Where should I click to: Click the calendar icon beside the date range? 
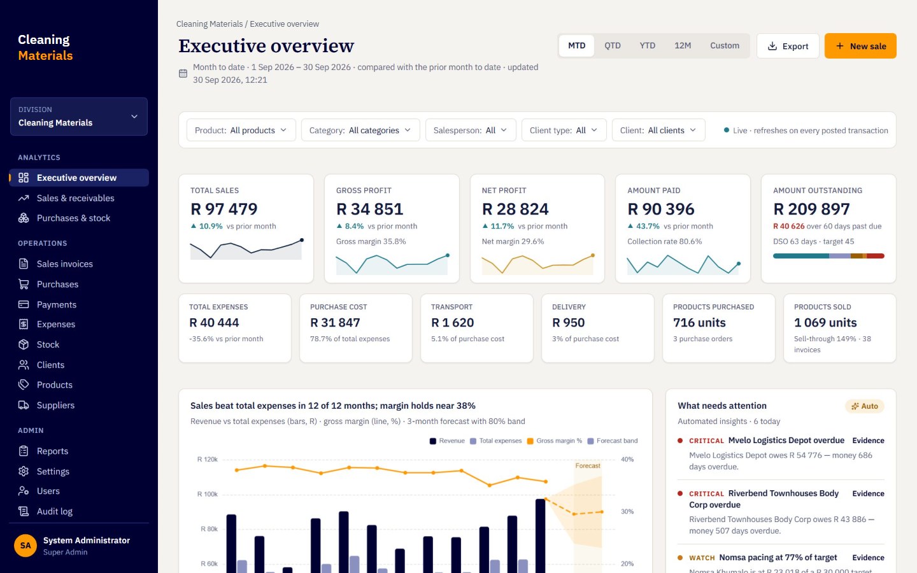(x=183, y=73)
